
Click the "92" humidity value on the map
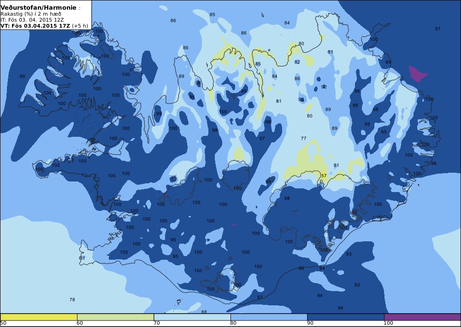point(324,87)
